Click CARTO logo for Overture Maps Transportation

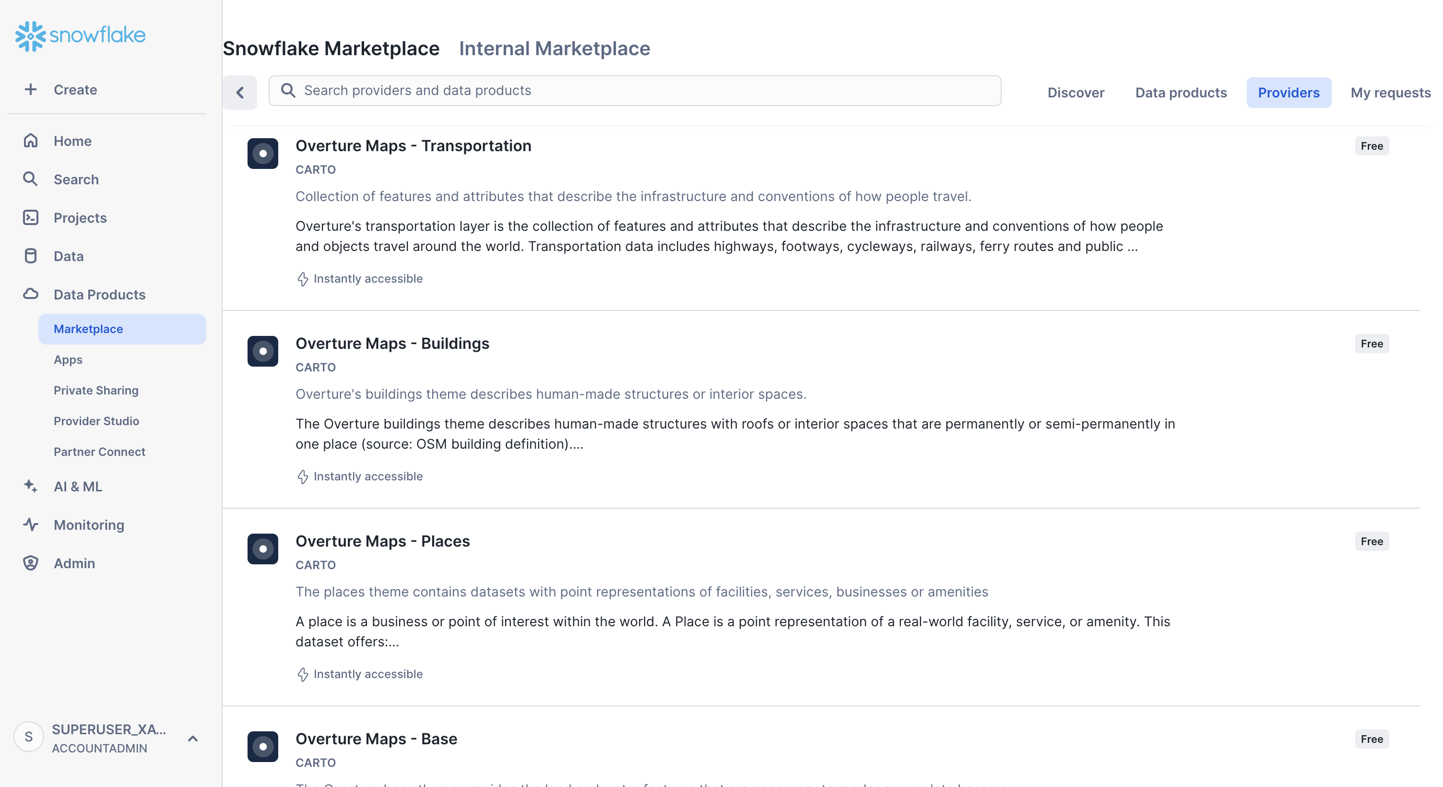263,153
